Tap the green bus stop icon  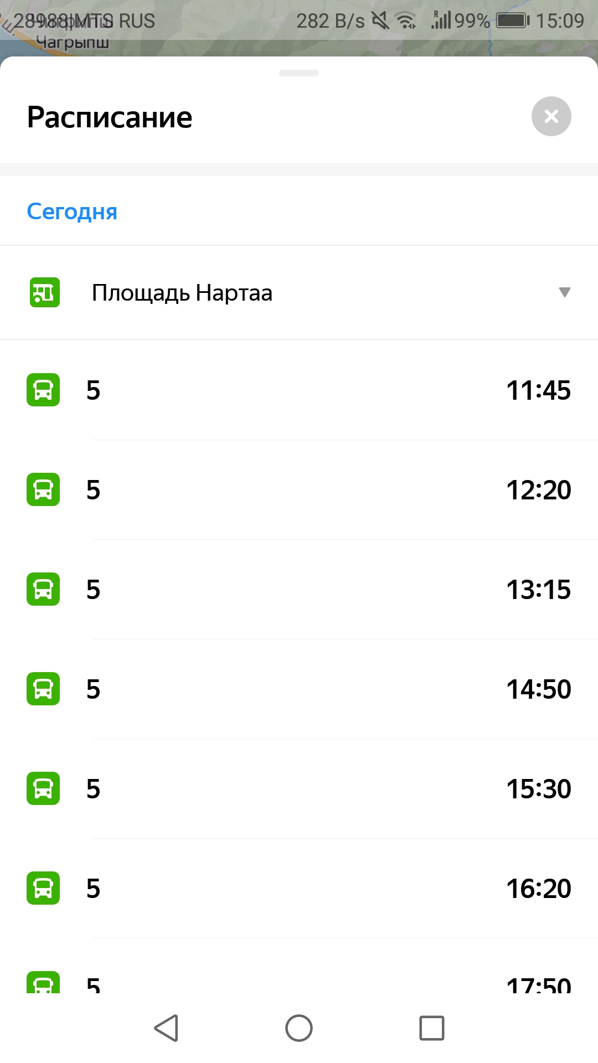tap(44, 292)
